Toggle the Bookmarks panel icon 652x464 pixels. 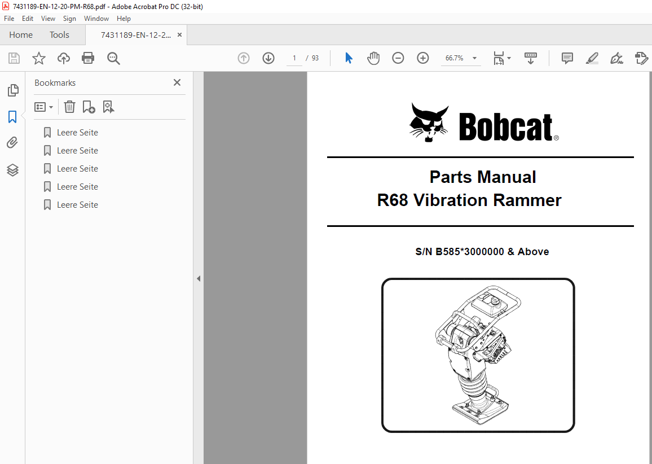click(12, 117)
